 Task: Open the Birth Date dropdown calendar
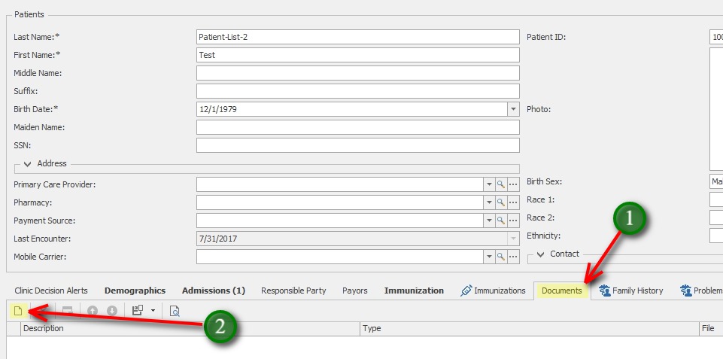click(513, 109)
